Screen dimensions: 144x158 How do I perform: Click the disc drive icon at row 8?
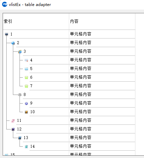click(20, 95)
